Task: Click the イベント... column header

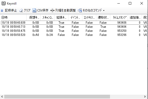Action: (75, 18)
